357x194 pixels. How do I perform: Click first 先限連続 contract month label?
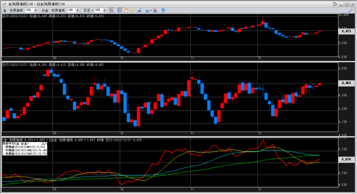pyautogui.click(x=16, y=10)
